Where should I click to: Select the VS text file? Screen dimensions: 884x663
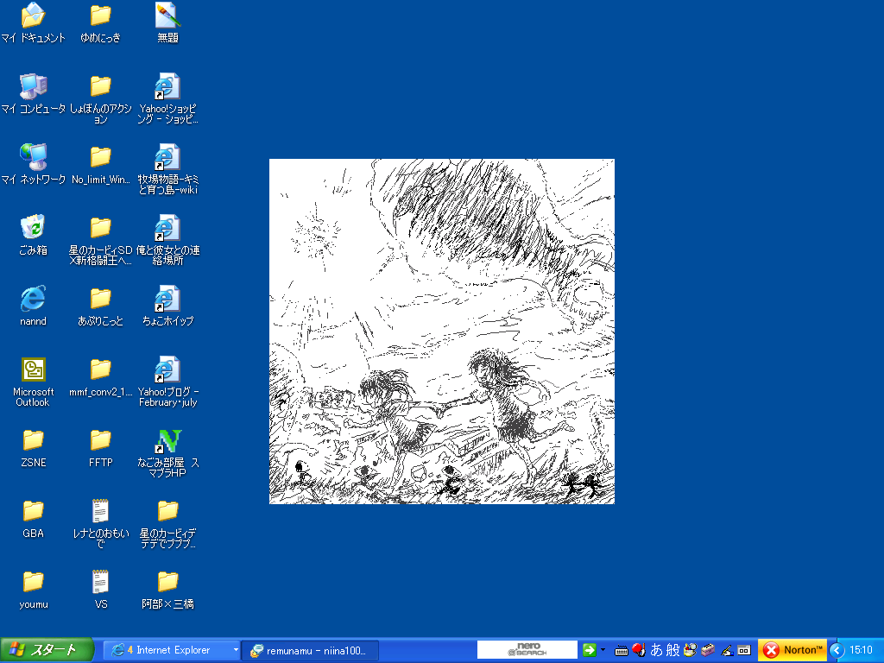pyautogui.click(x=100, y=590)
